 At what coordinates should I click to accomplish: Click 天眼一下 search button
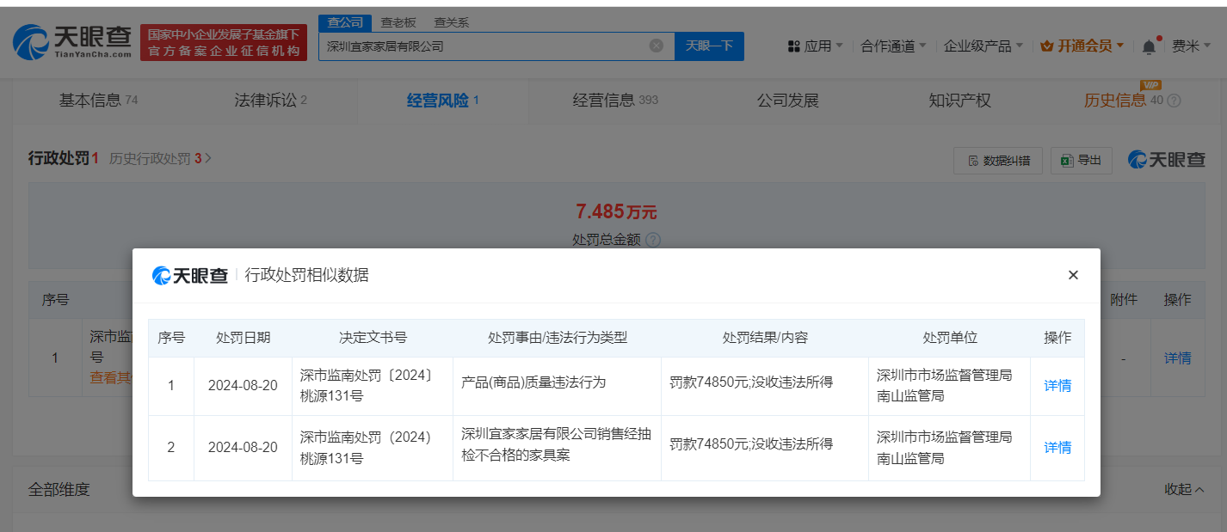coord(709,46)
